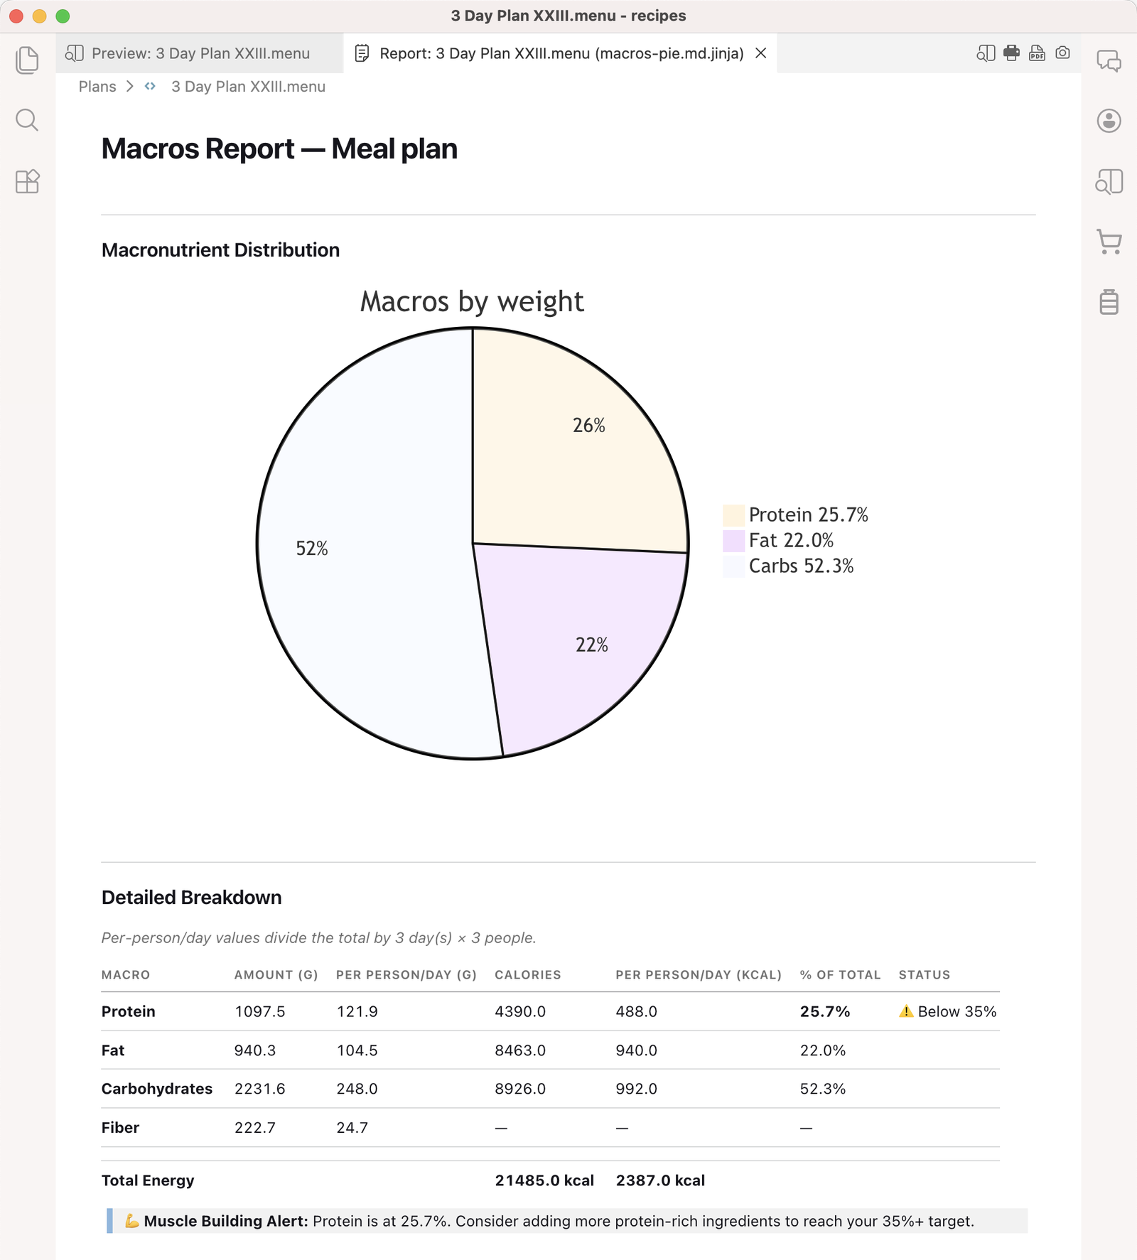
Task: Click the Plans breadcrumb
Action: point(97,87)
